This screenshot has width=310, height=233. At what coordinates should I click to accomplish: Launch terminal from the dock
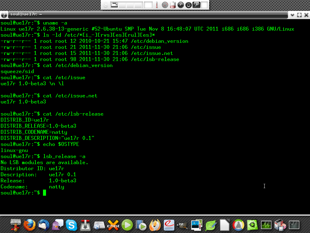coord(294,225)
